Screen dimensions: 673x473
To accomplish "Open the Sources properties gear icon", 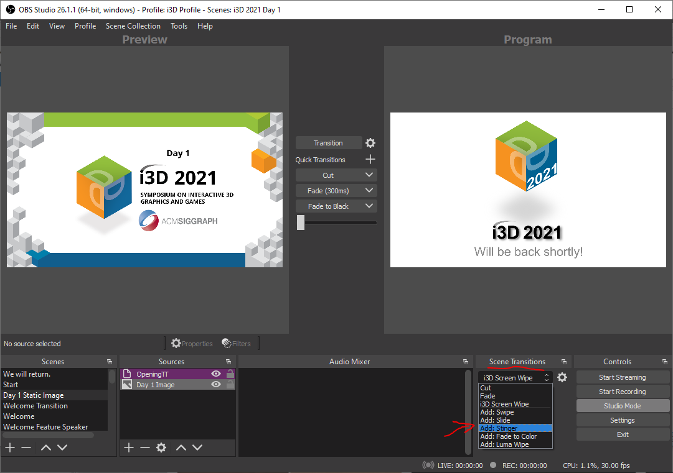I will [161, 447].
